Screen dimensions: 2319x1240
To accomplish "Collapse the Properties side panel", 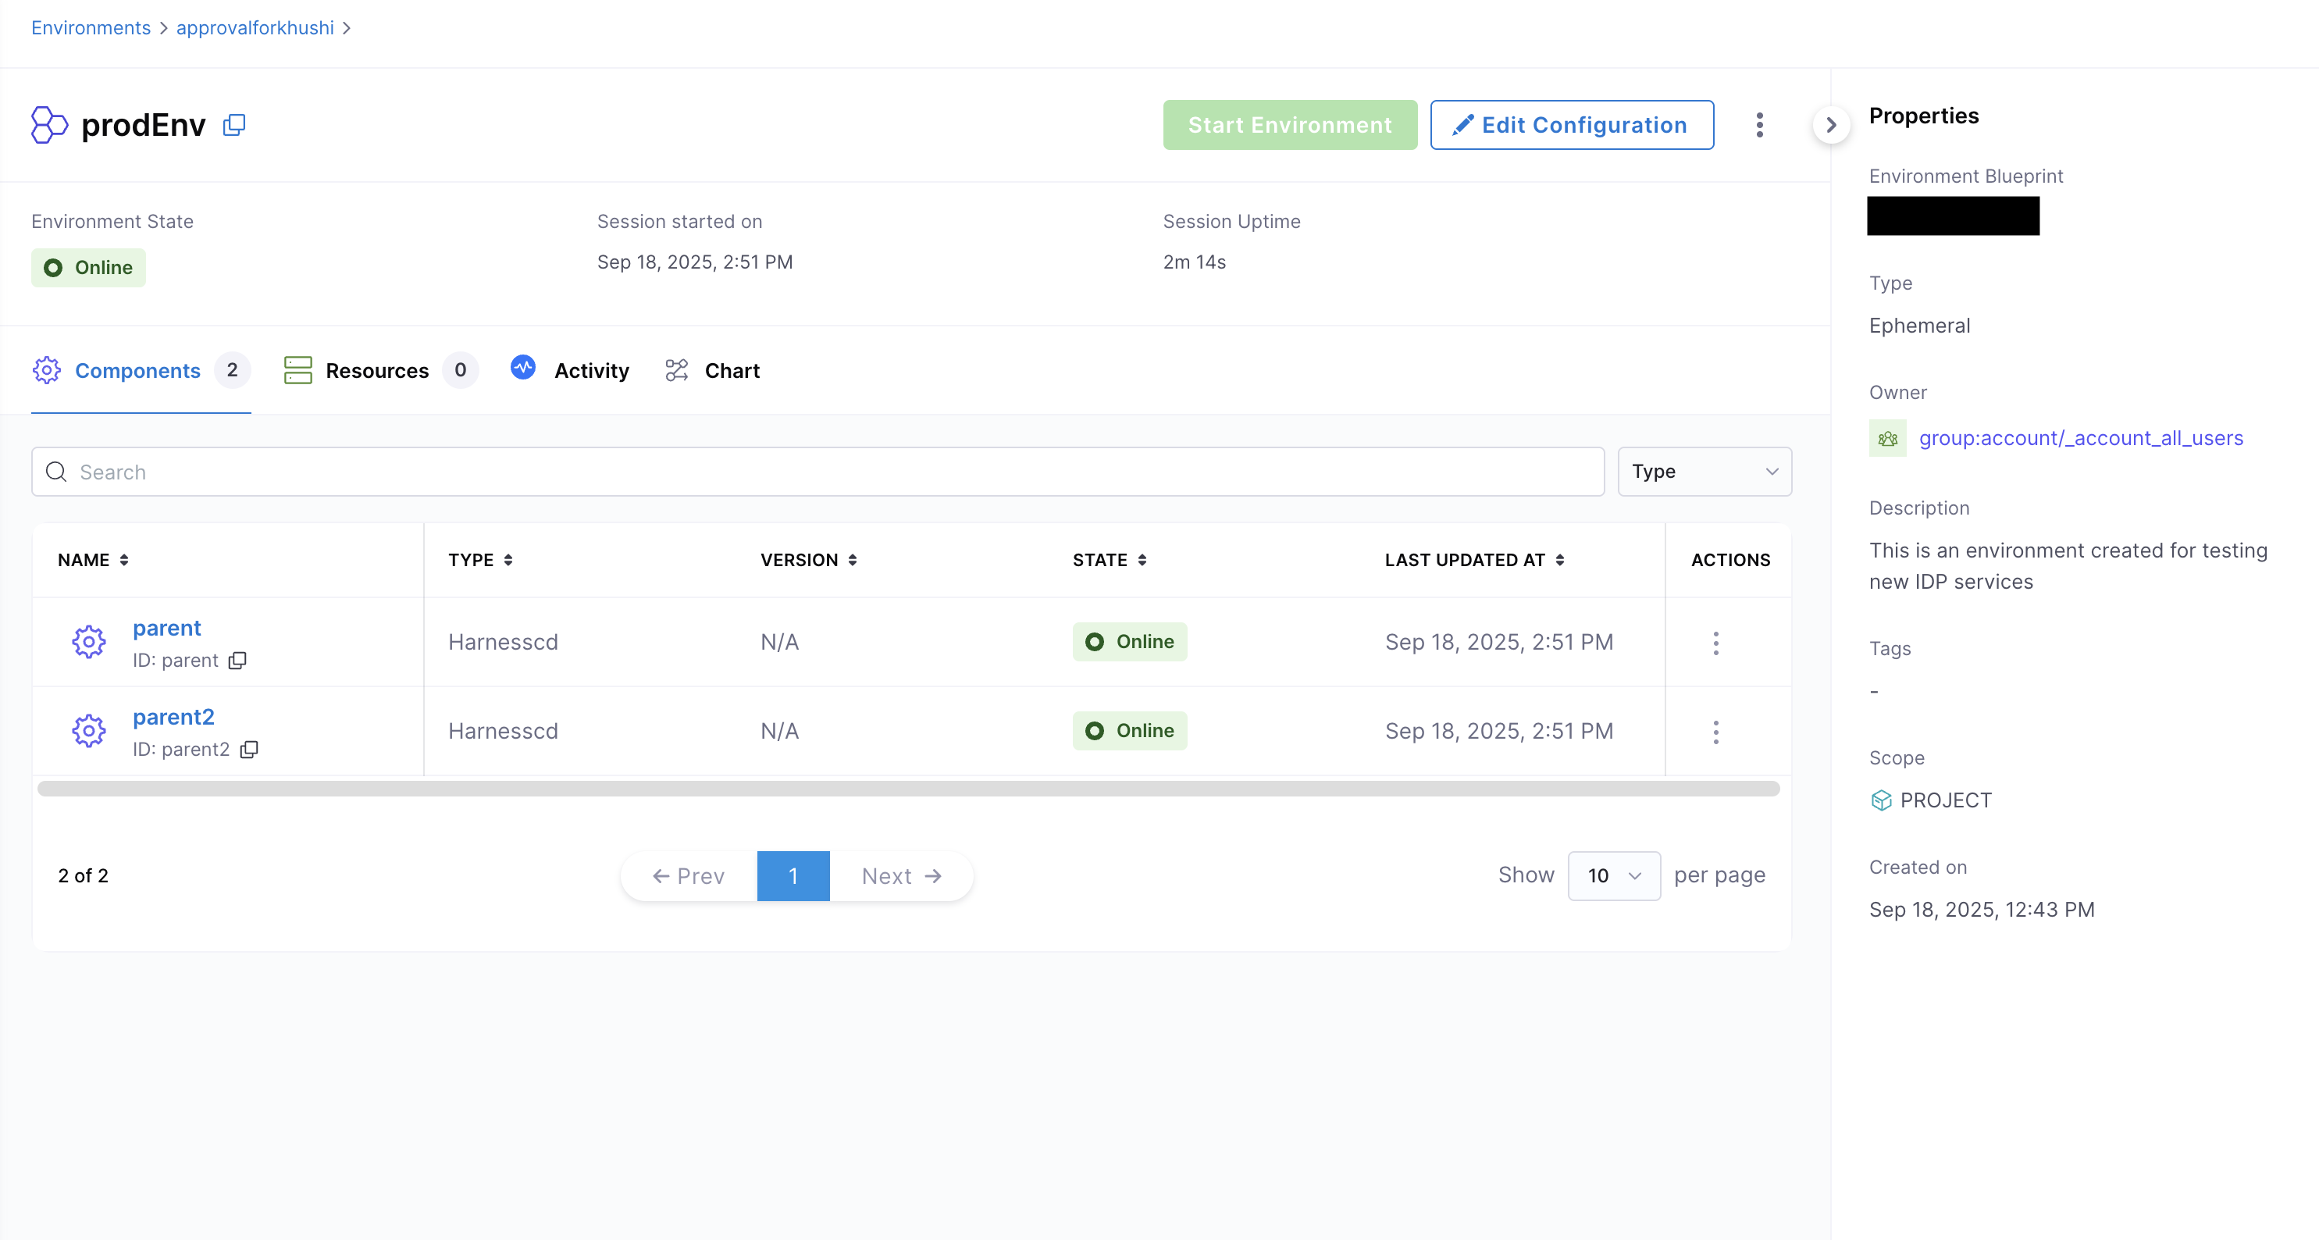I will [x=1830, y=125].
